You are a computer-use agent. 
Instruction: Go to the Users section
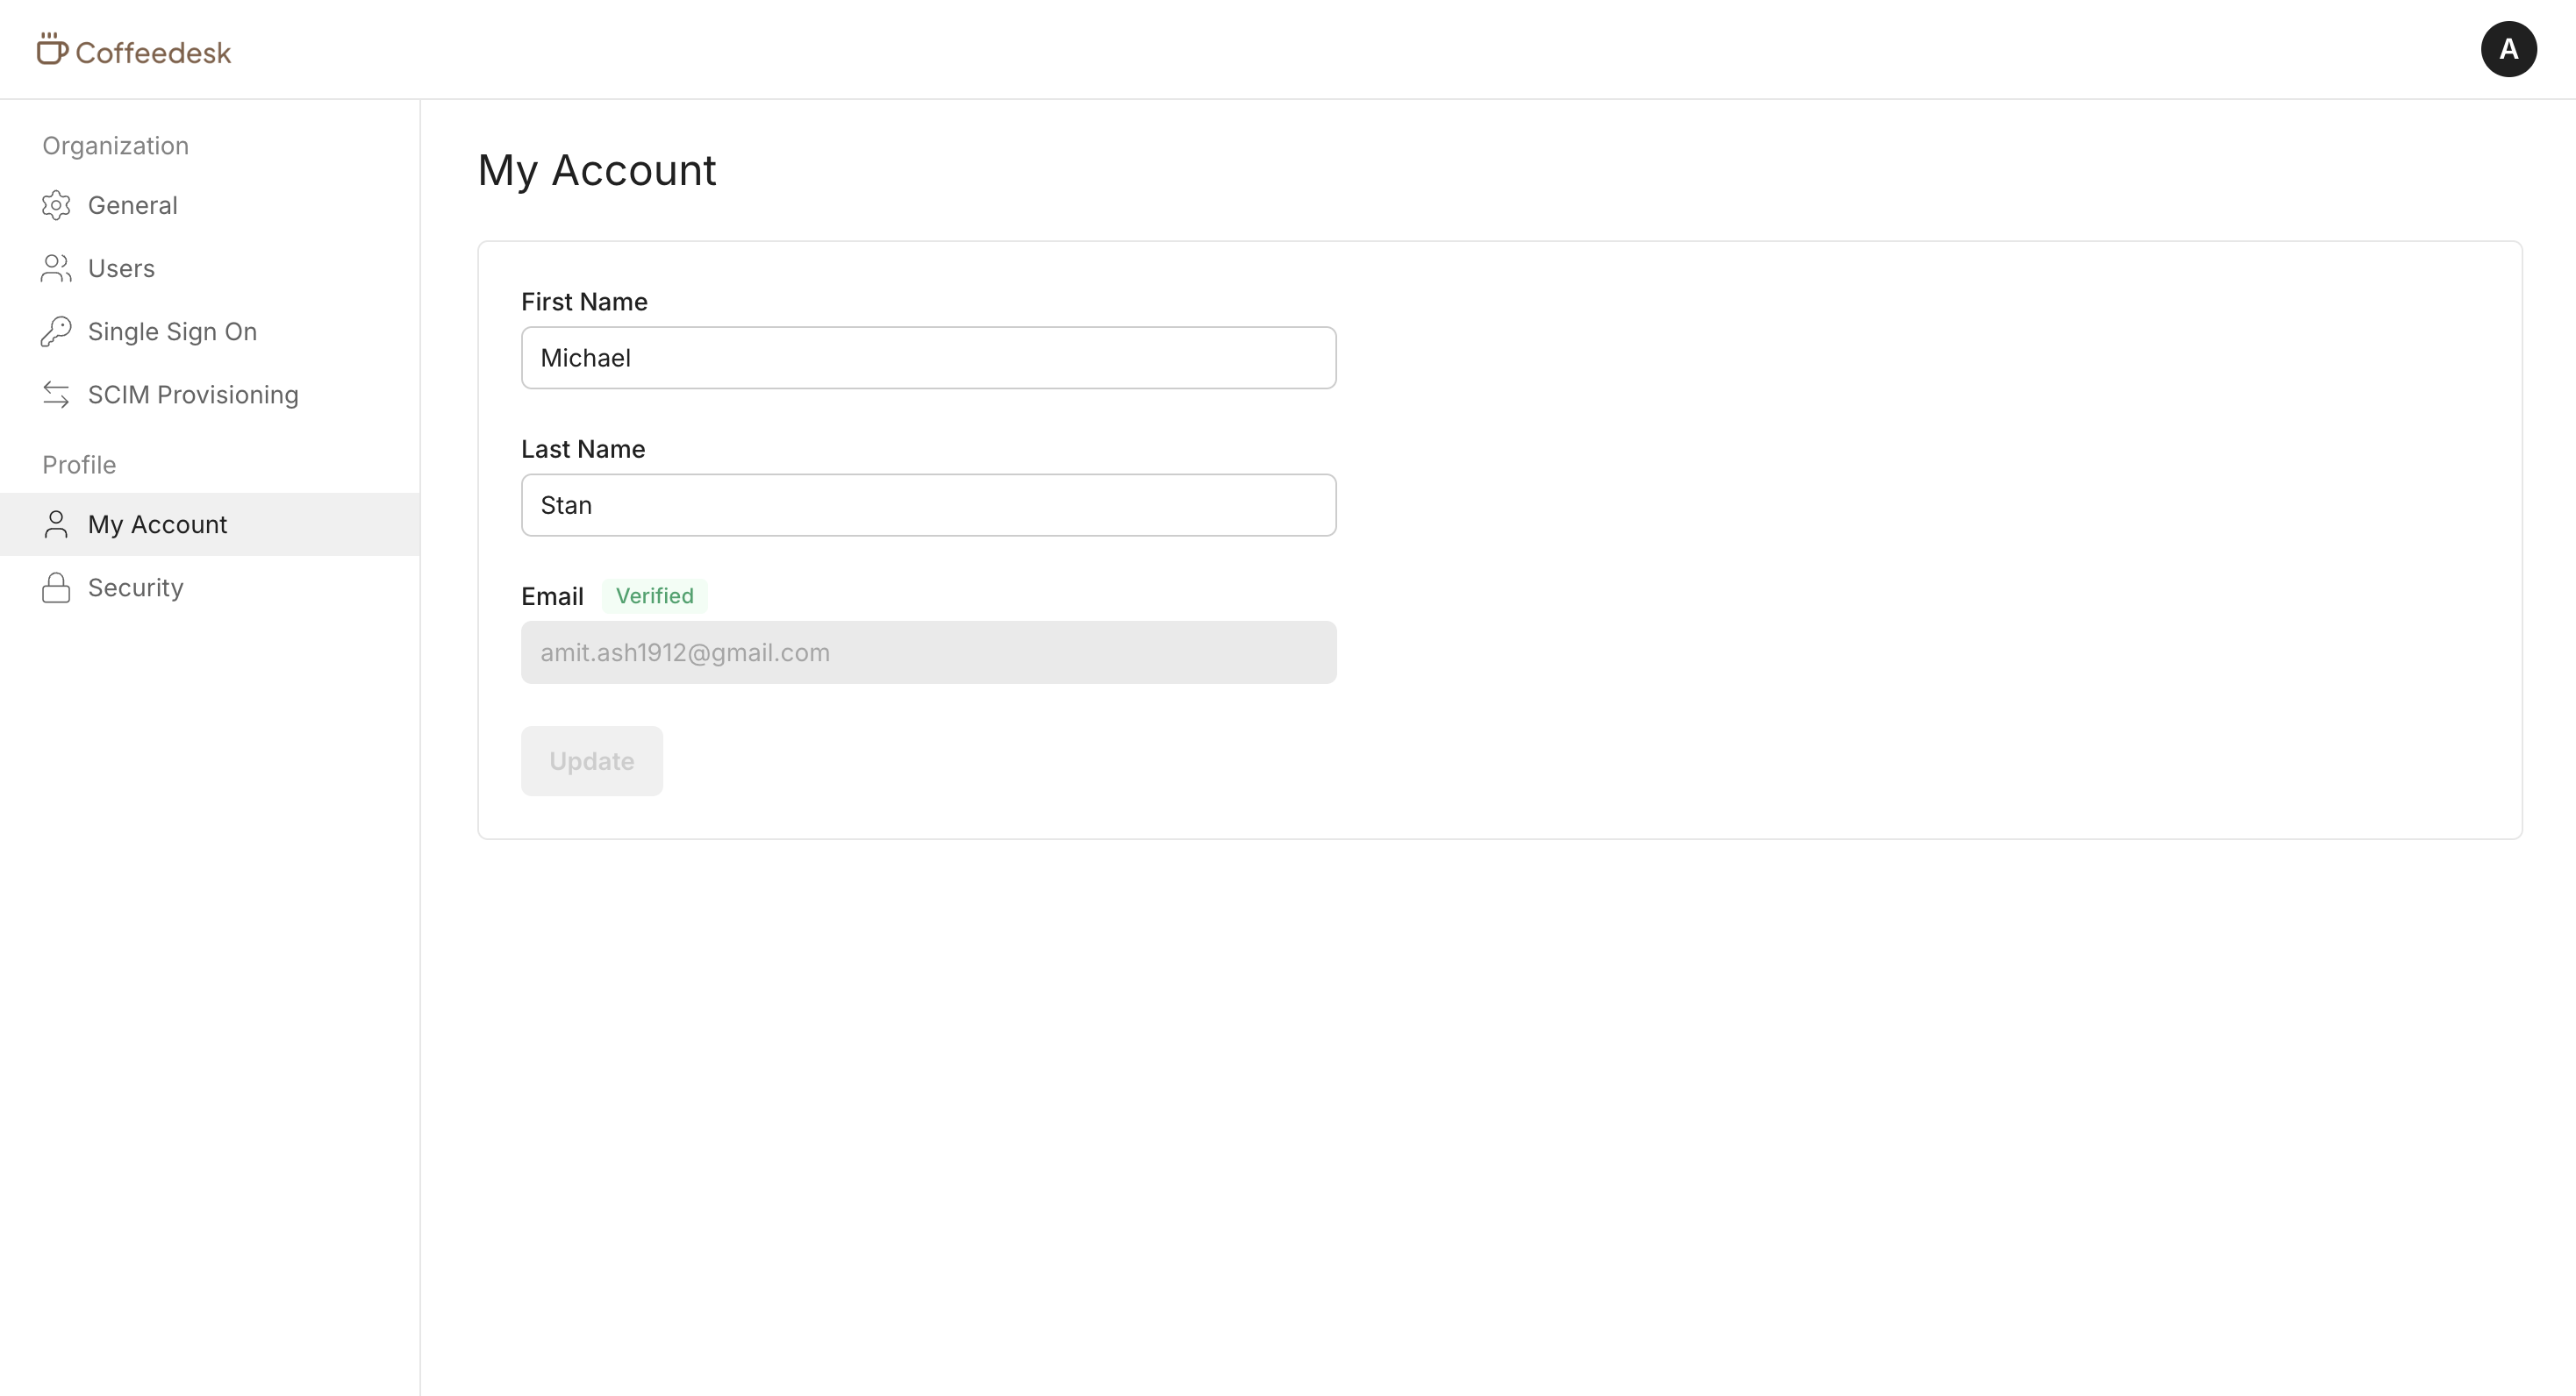(x=121, y=267)
